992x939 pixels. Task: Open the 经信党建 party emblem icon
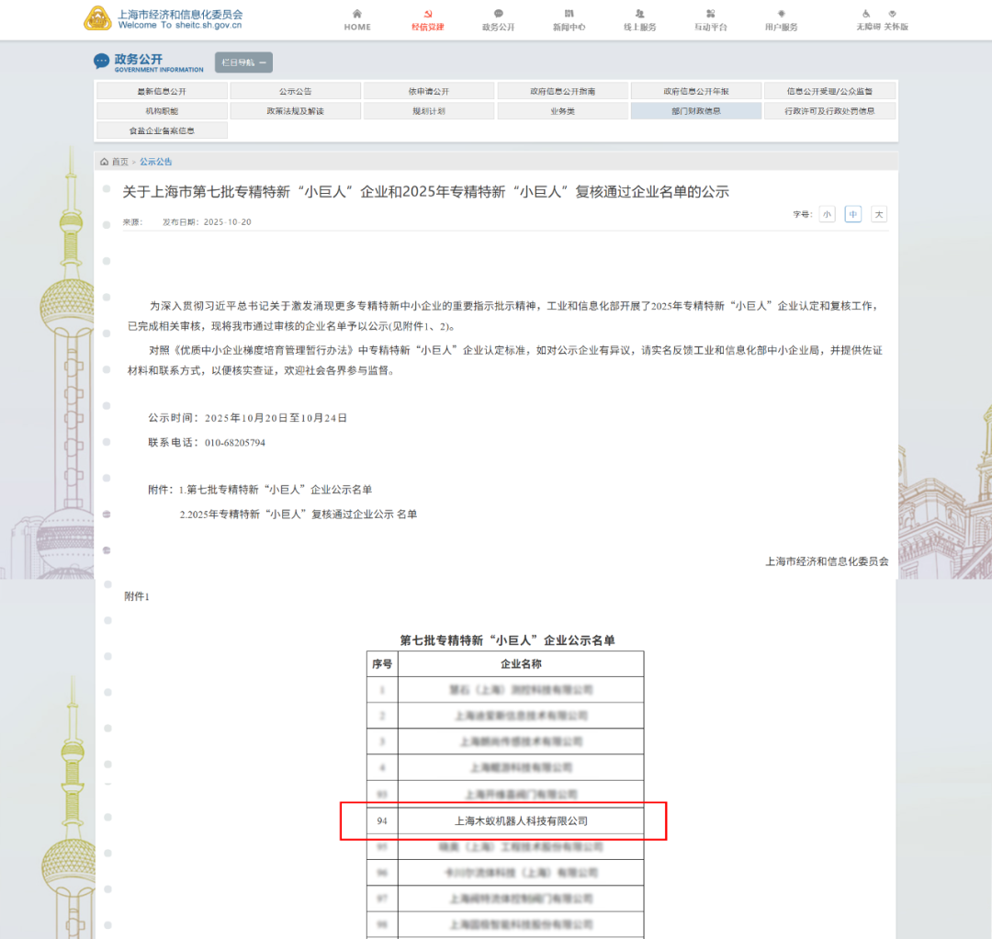click(428, 14)
